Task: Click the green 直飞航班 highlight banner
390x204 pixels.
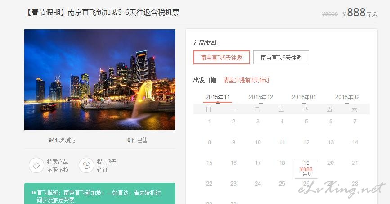Action: pyautogui.click(x=100, y=194)
